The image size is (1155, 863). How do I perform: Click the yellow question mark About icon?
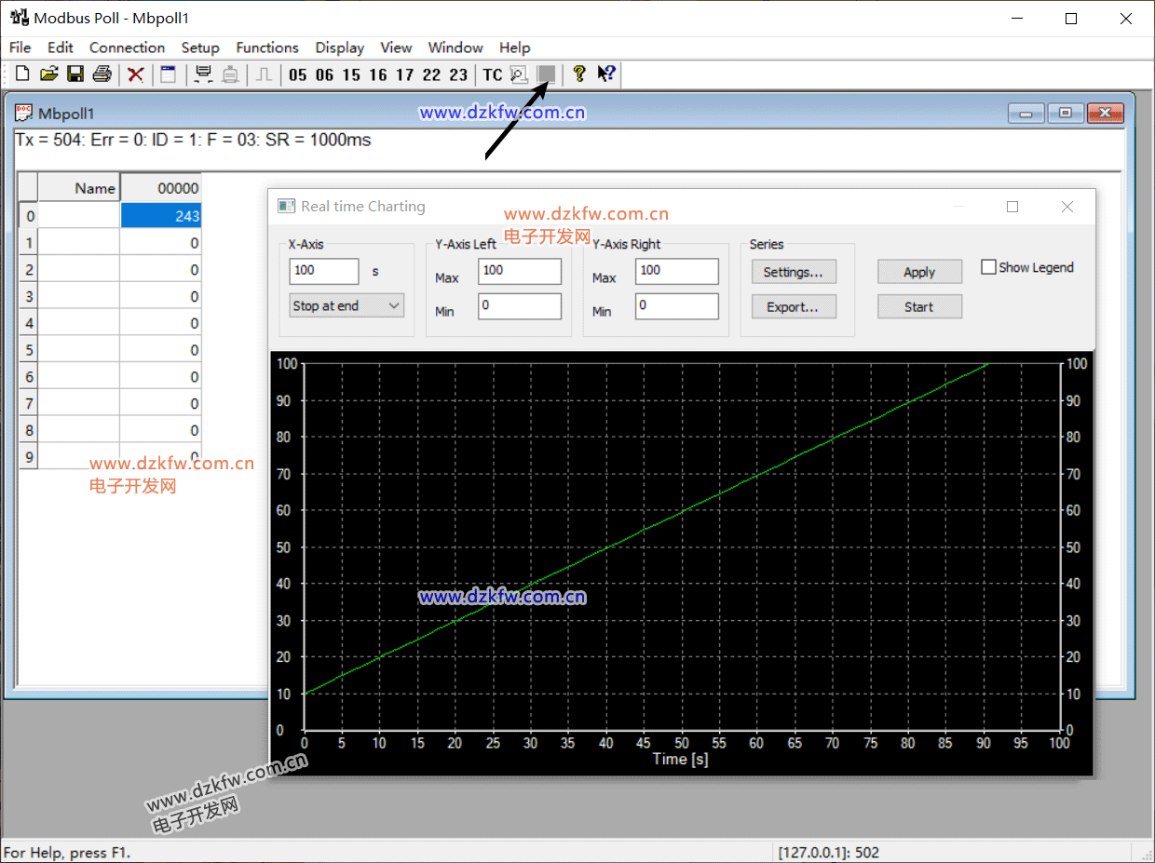[x=579, y=74]
